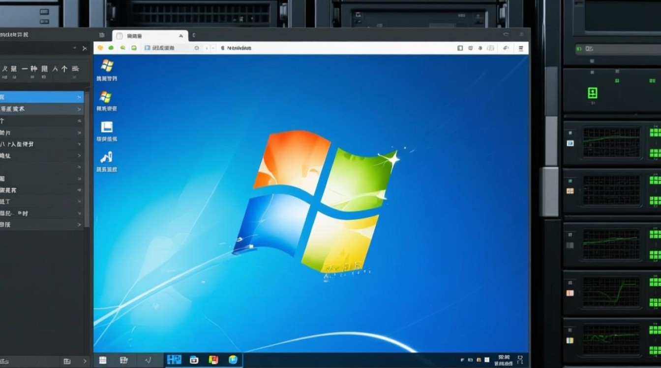The image size is (661, 368).
Task: Click the browser home icon in the toolbar
Action: pos(133,48)
